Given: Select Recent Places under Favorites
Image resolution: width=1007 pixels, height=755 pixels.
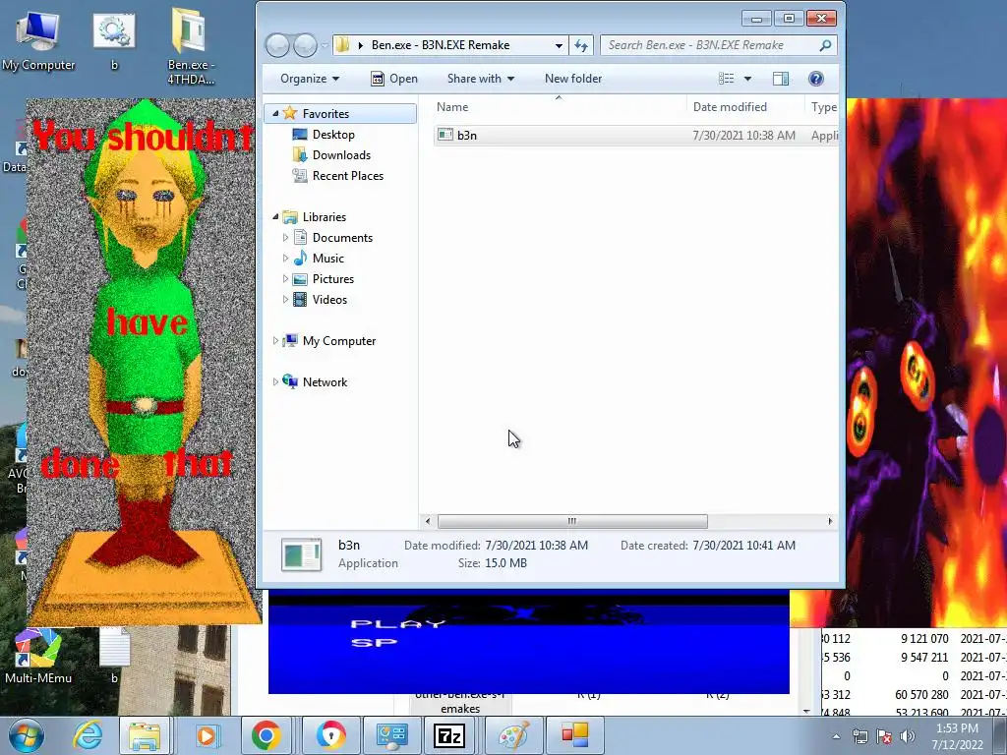Looking at the screenshot, I should click(347, 175).
